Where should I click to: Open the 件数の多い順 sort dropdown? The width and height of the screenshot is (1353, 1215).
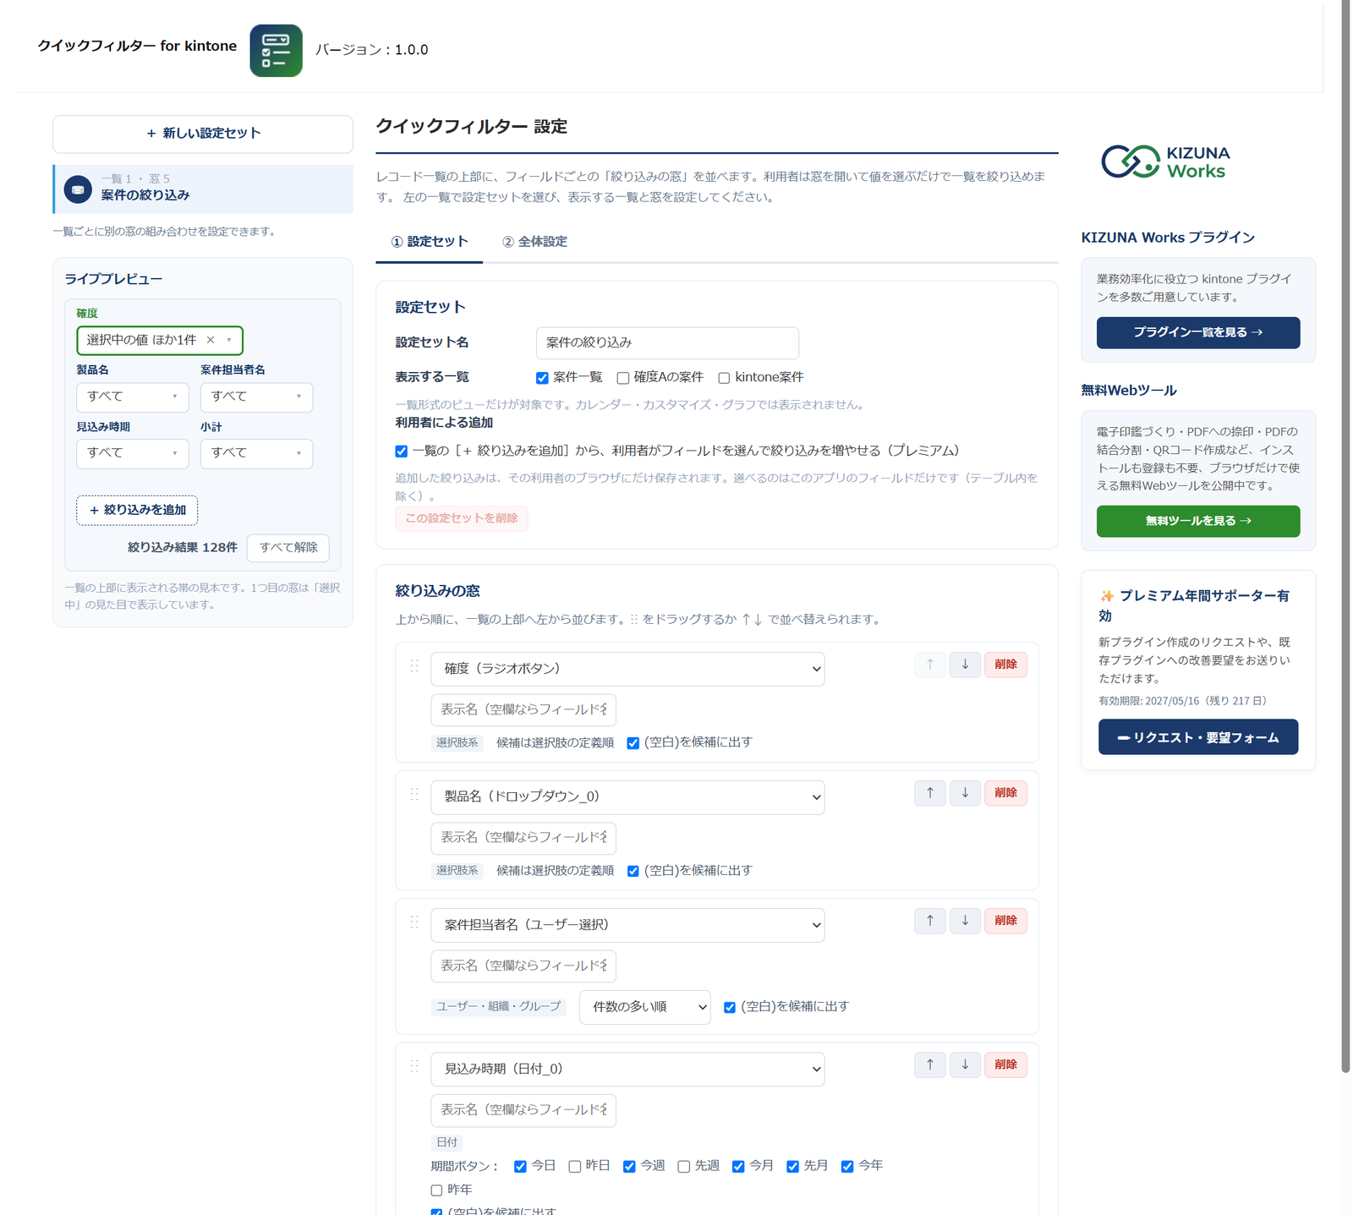pyautogui.click(x=645, y=1007)
